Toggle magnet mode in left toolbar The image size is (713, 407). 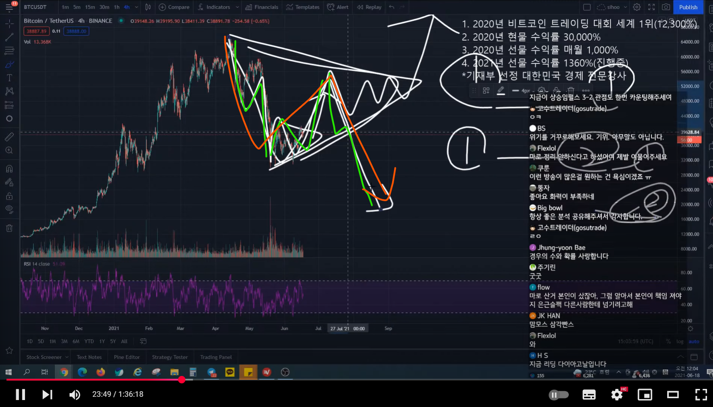tap(9, 169)
